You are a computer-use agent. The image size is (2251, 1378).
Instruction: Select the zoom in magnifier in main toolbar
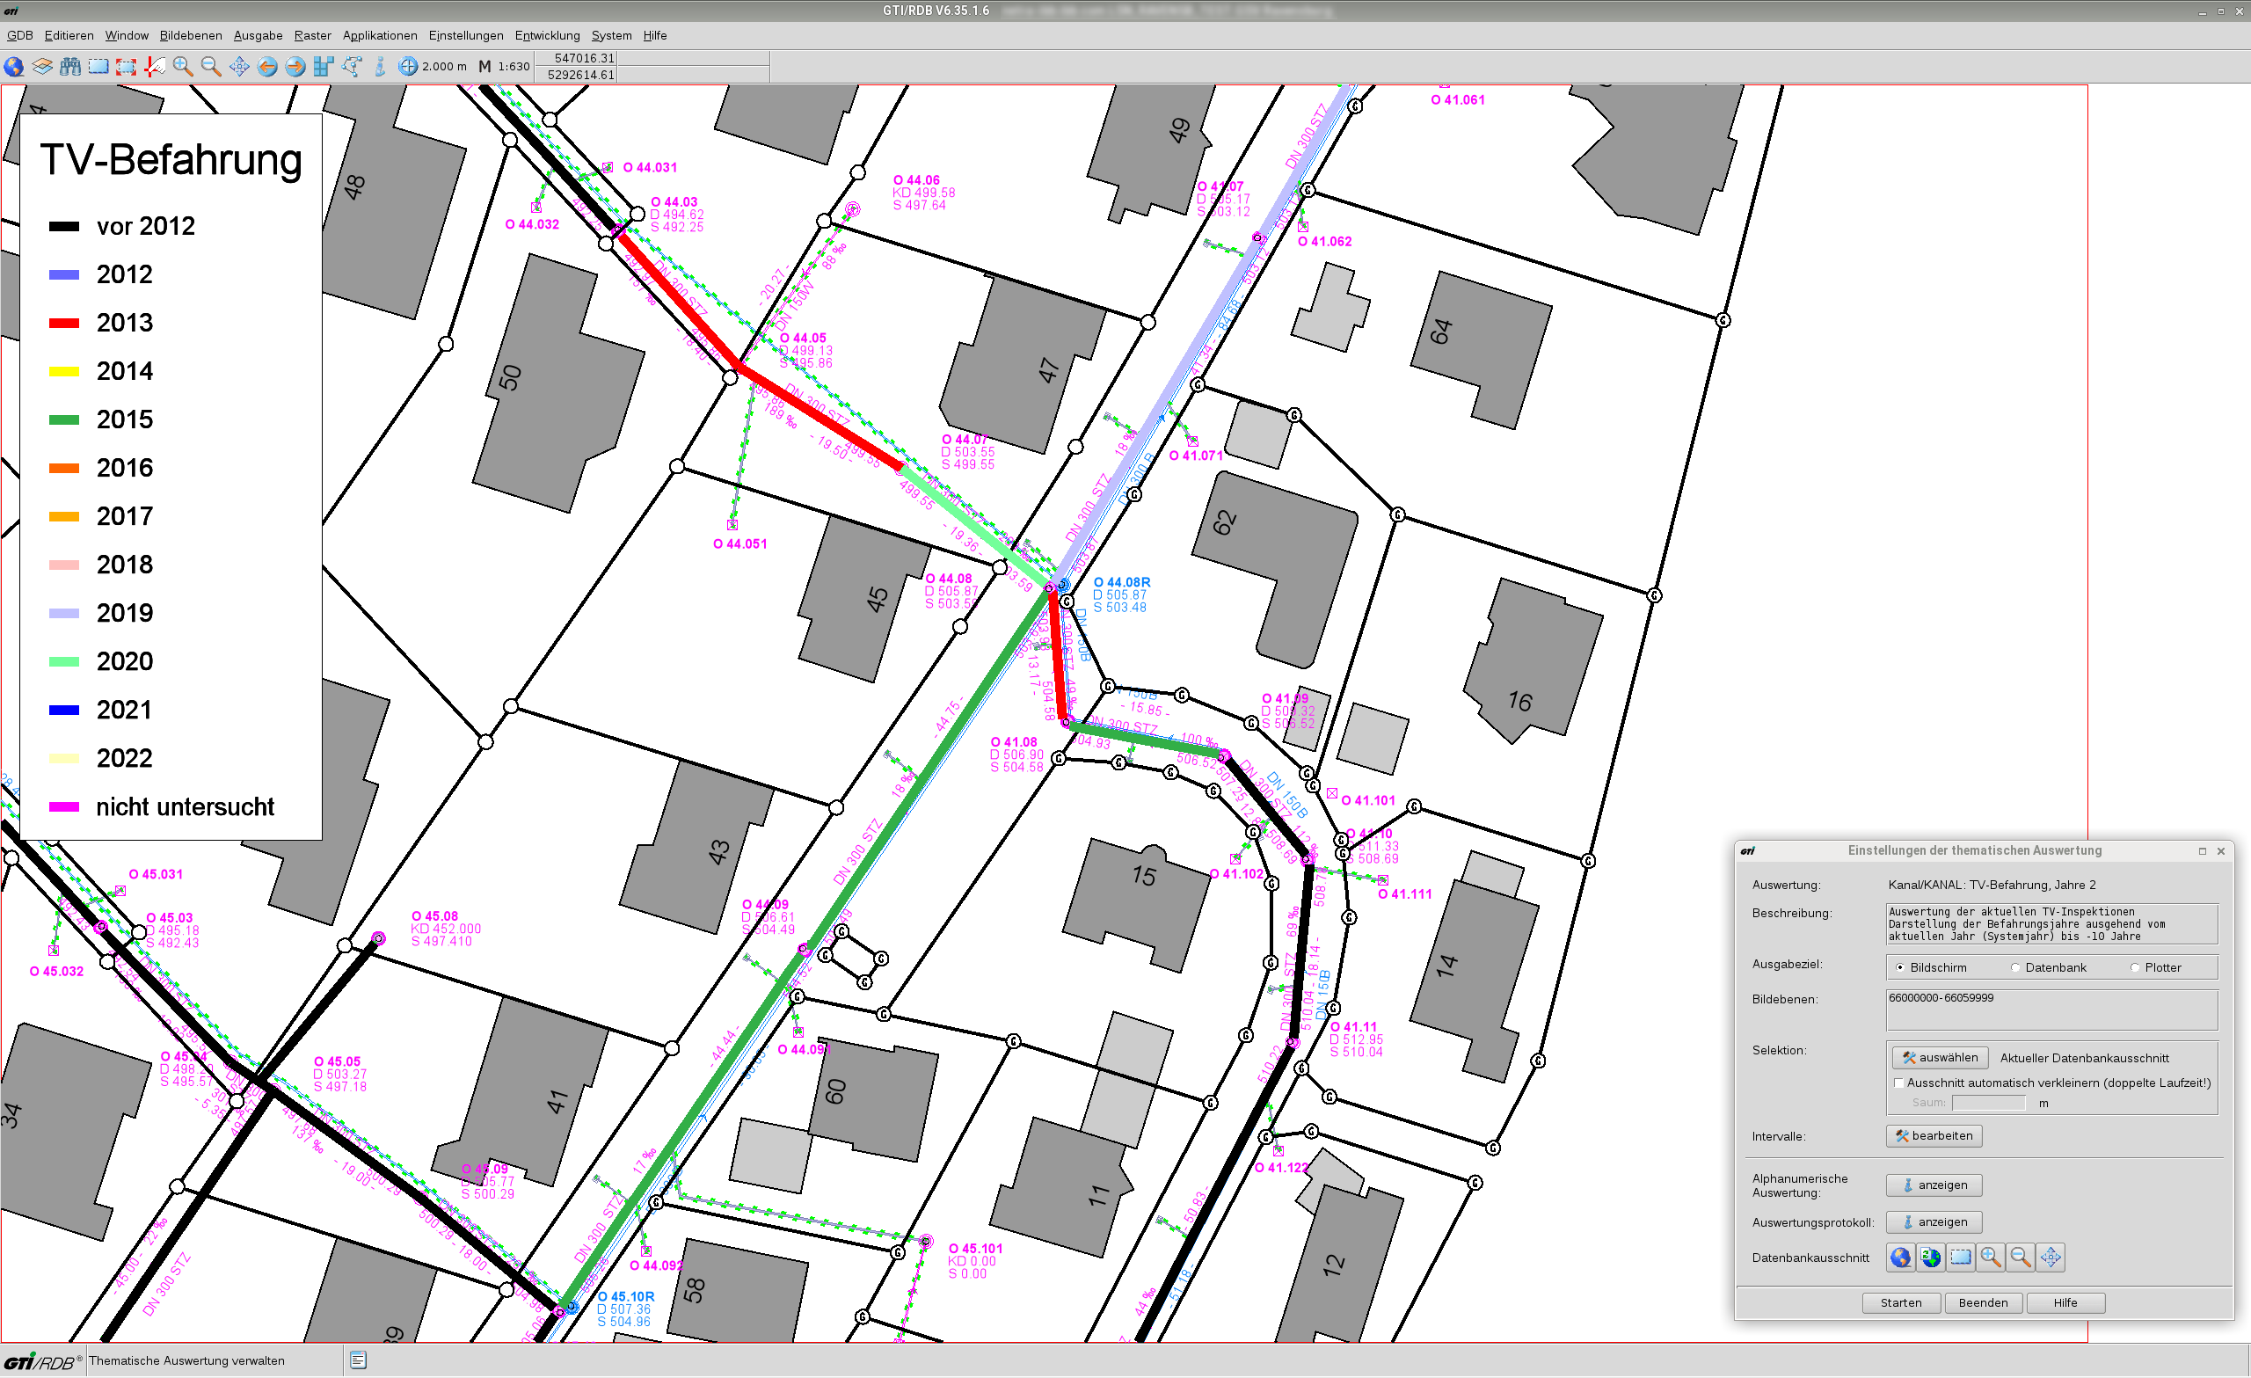click(x=183, y=67)
